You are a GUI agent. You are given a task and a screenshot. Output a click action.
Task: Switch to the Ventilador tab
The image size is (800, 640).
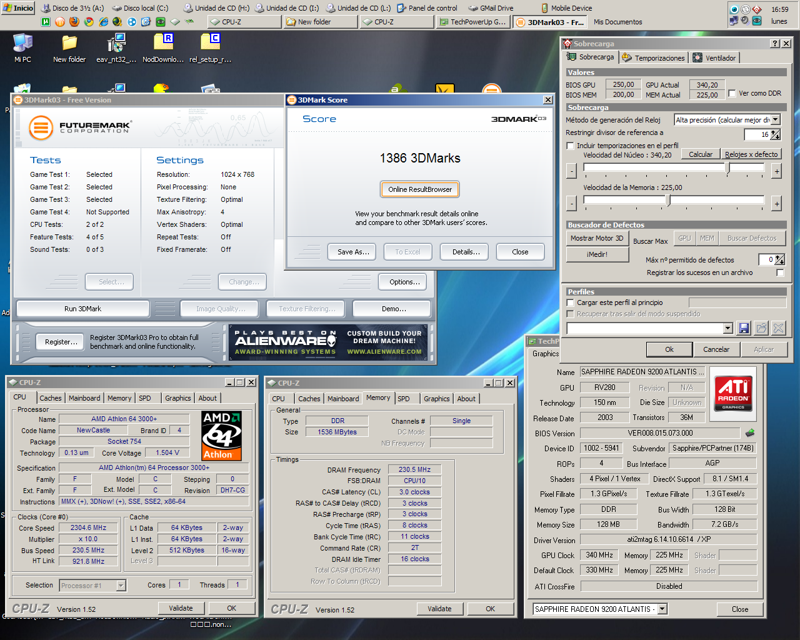tap(715, 57)
